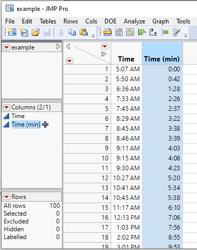Open the Tables menu
This screenshot has height=250, width=197.
click(48, 21)
